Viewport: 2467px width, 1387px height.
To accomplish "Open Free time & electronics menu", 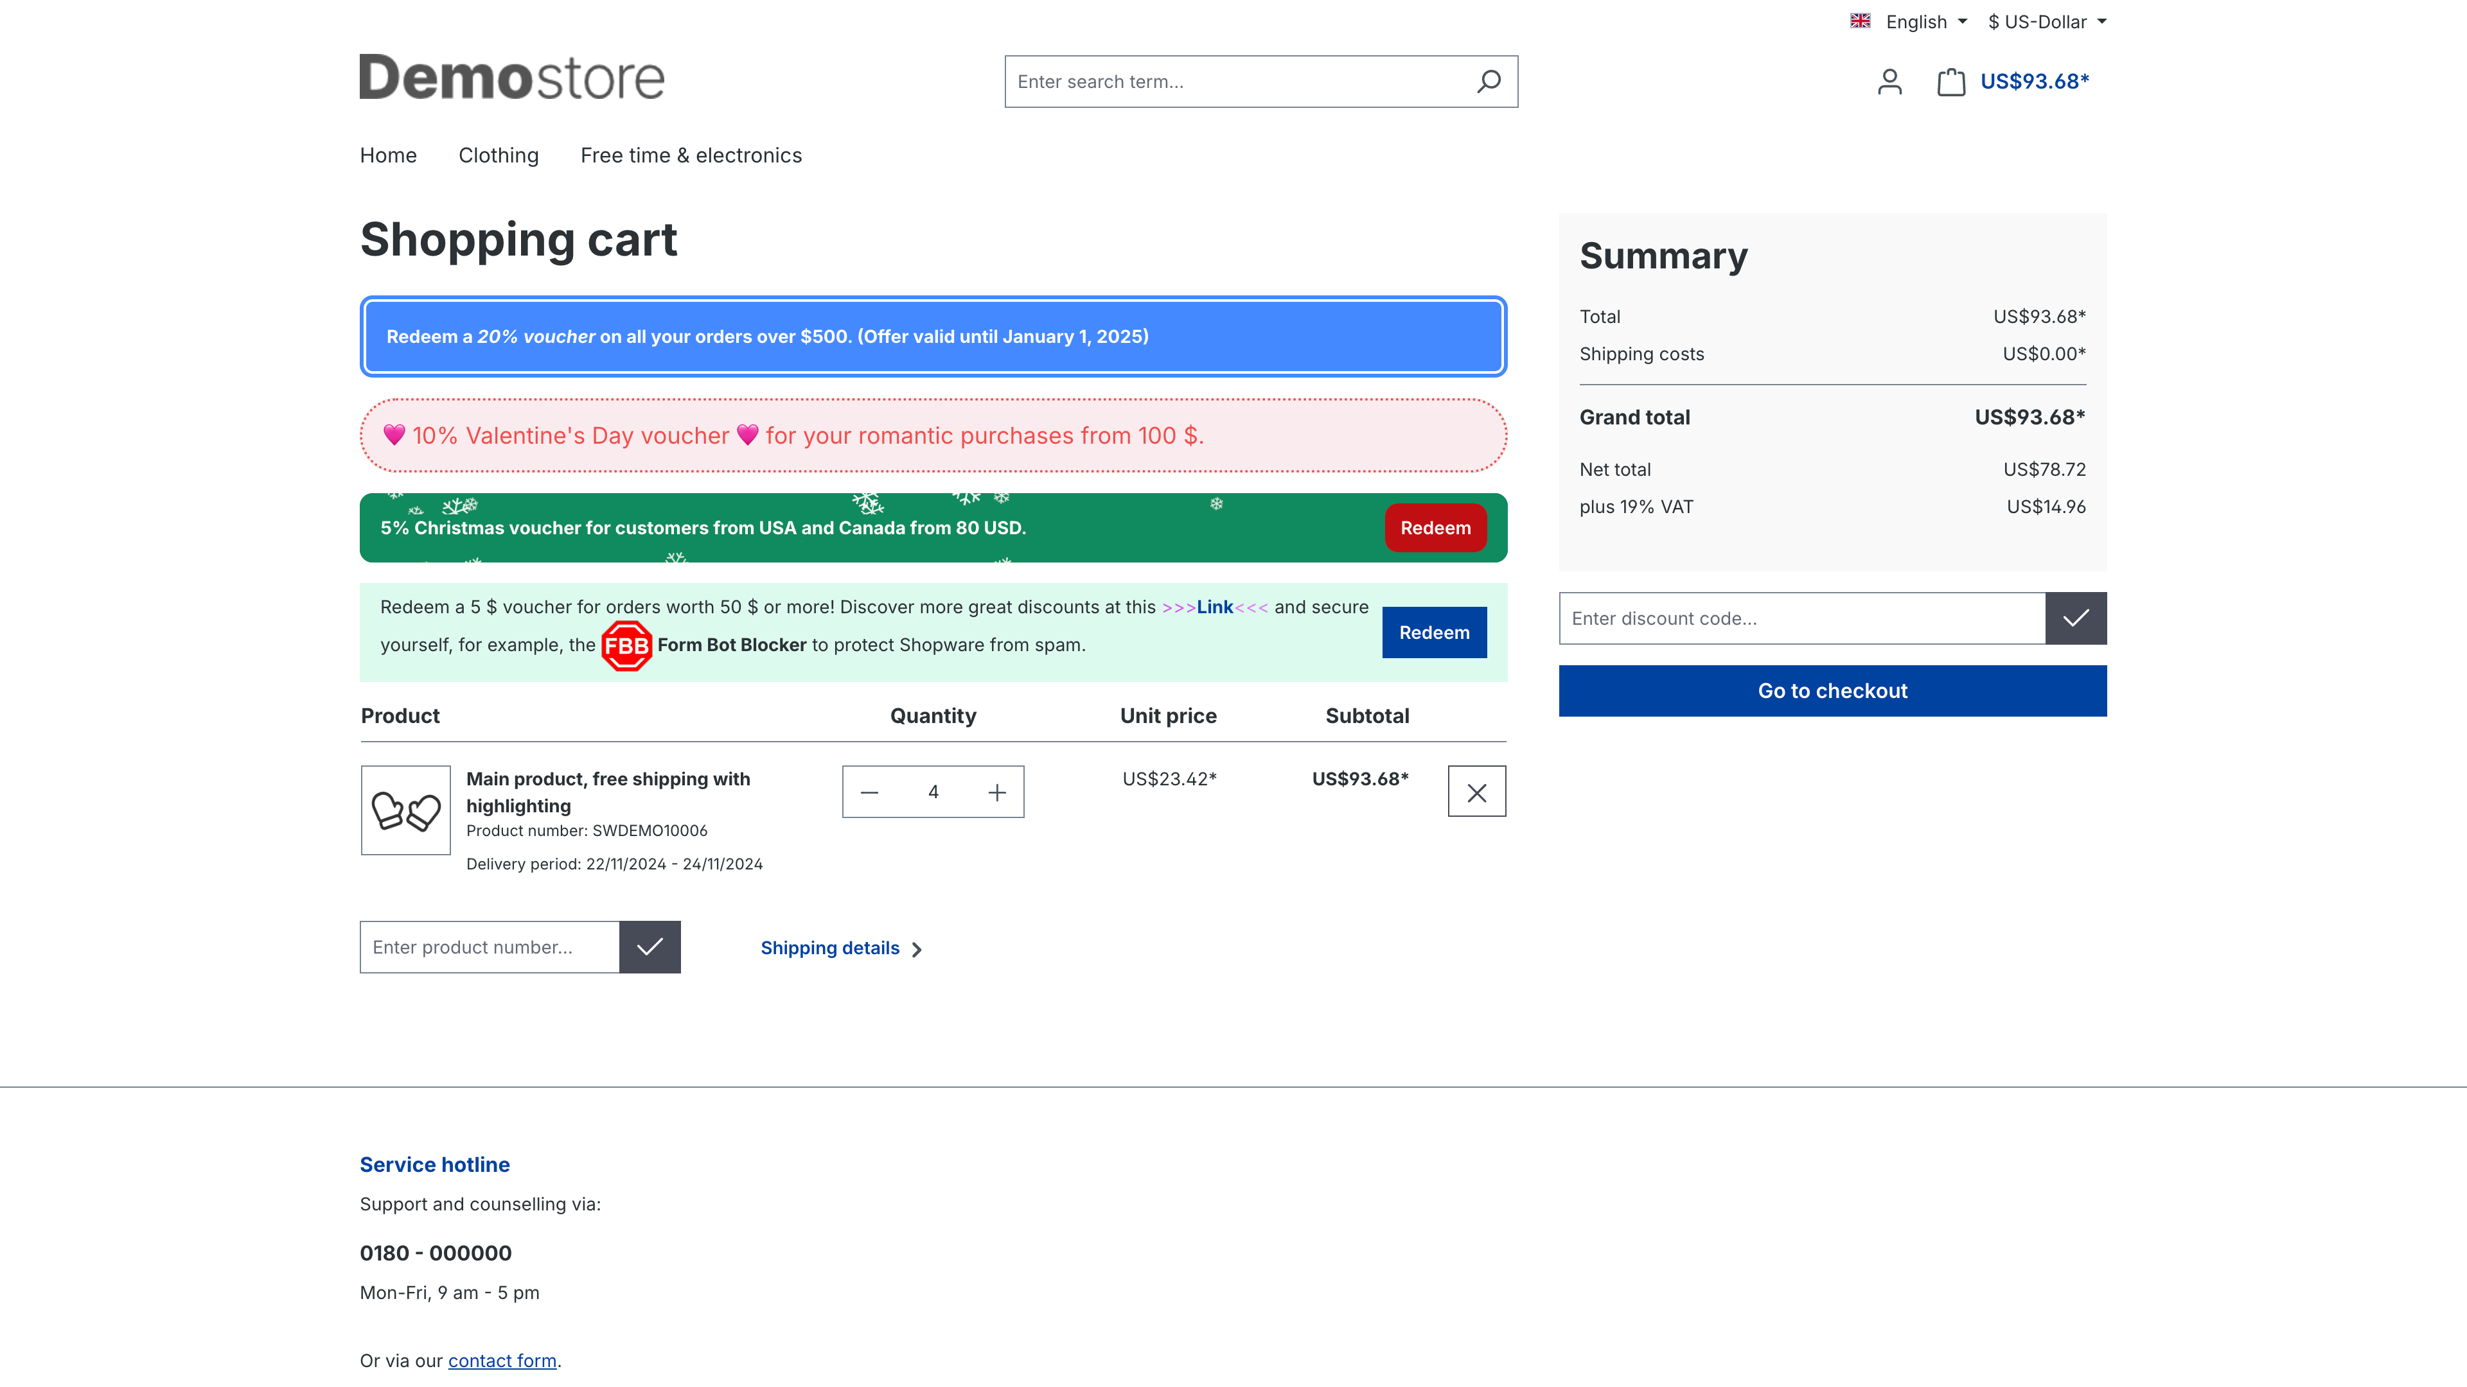I will [x=691, y=155].
